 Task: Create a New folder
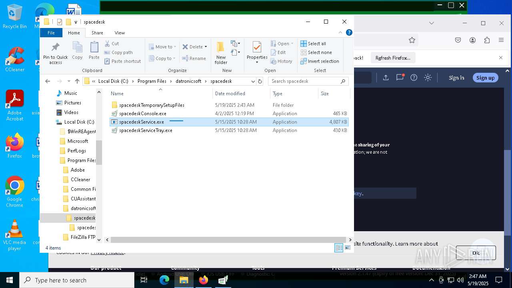point(221,53)
